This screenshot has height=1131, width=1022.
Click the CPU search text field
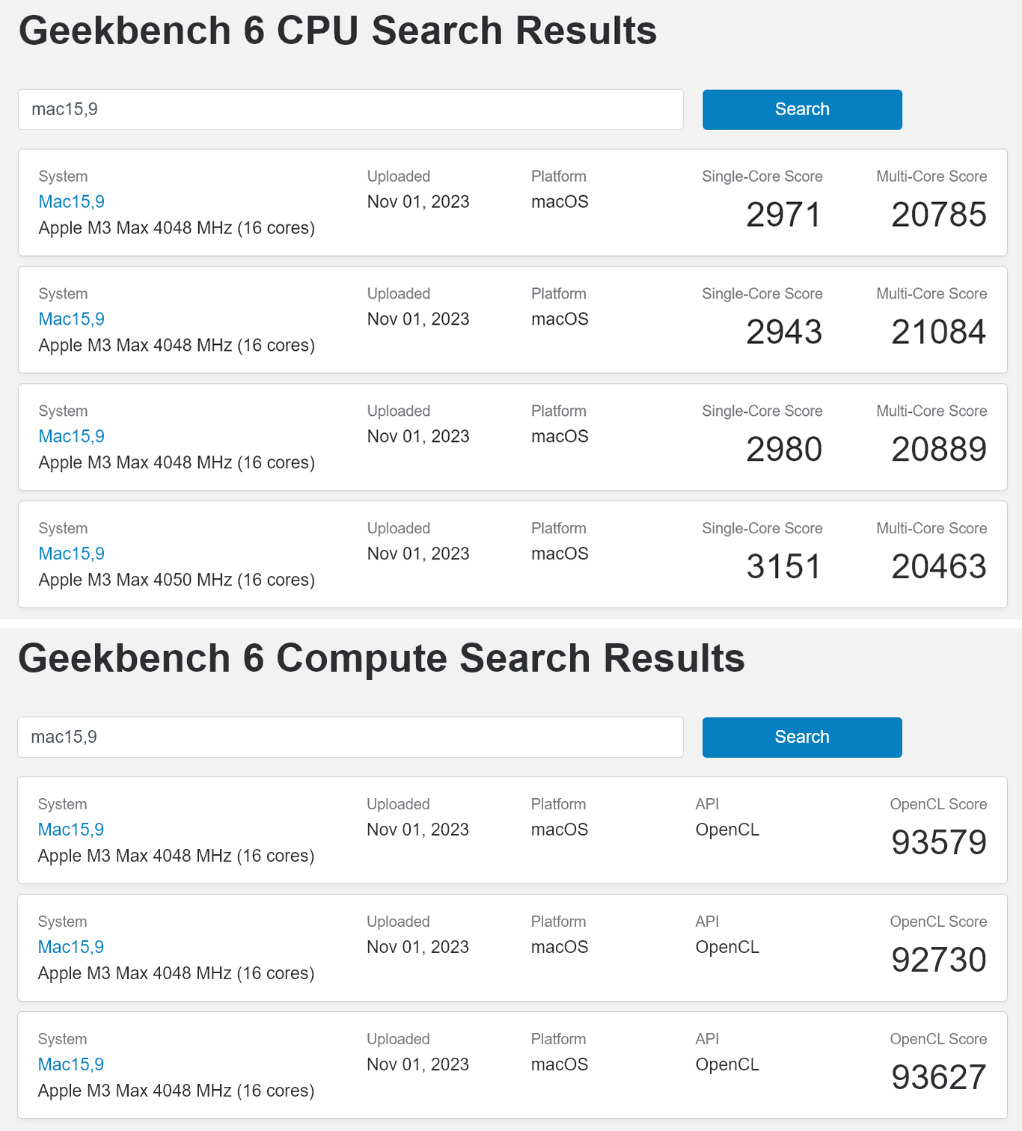tap(350, 109)
